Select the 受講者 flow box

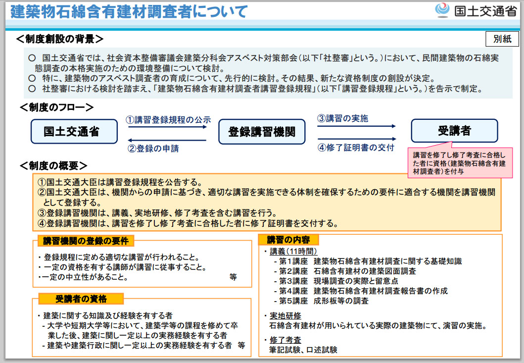tap(454, 130)
